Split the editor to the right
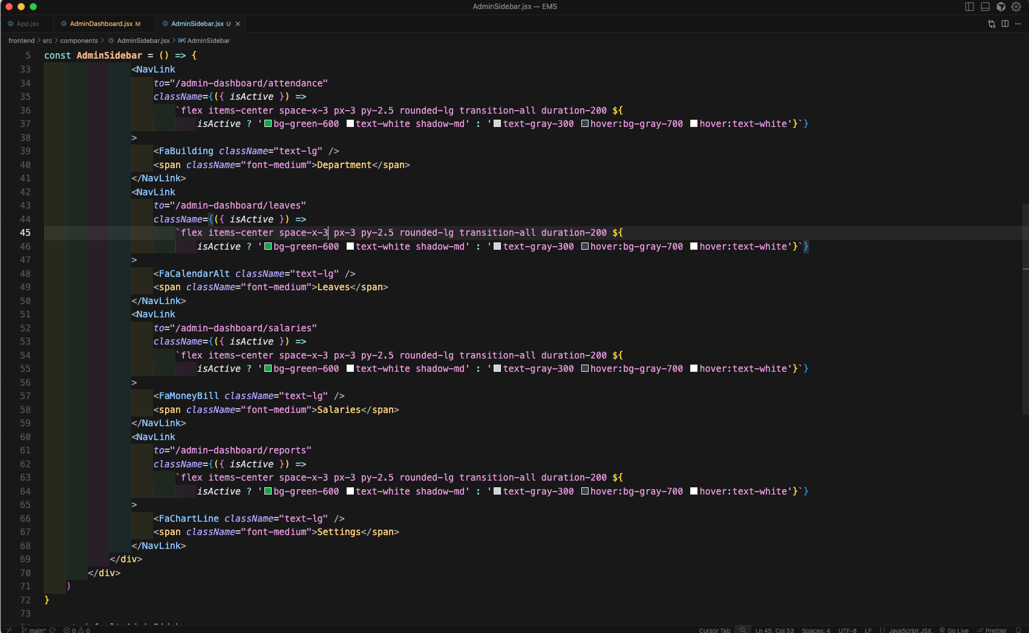1029x633 pixels. pyautogui.click(x=1005, y=24)
